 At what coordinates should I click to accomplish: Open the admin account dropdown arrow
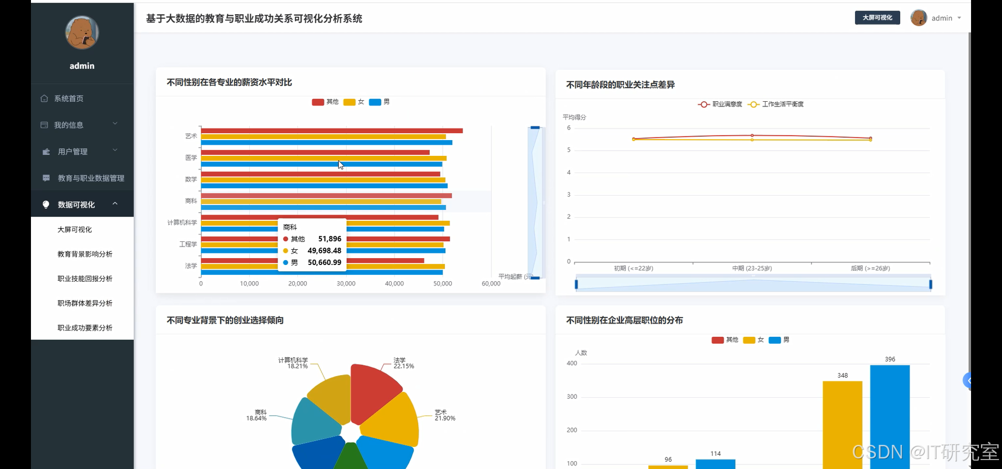point(959,18)
